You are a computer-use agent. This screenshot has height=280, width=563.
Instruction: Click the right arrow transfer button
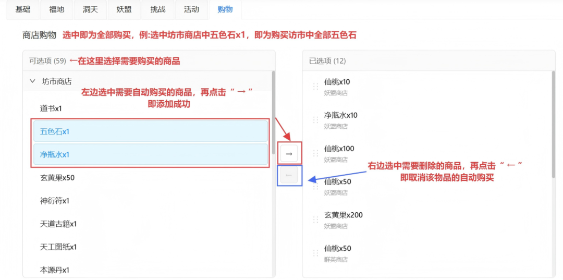point(289,153)
